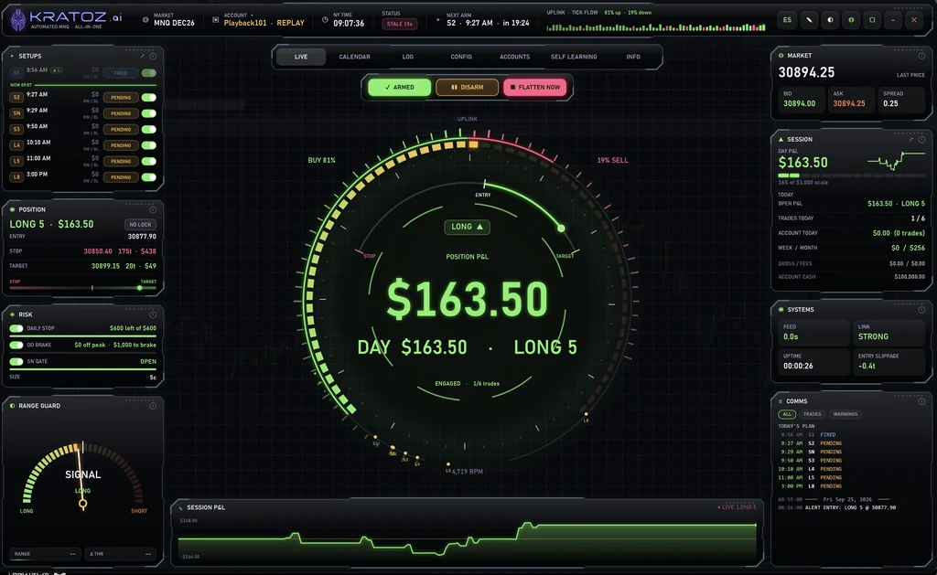Switch to the Calendar tab
The image size is (937, 575).
pyautogui.click(x=354, y=57)
